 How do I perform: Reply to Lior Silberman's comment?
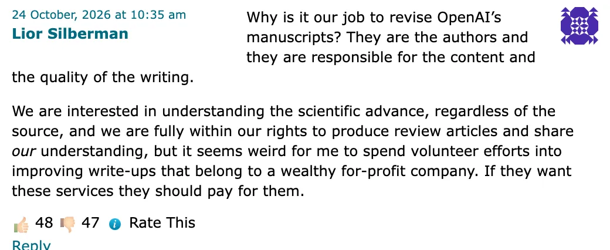[31, 245]
